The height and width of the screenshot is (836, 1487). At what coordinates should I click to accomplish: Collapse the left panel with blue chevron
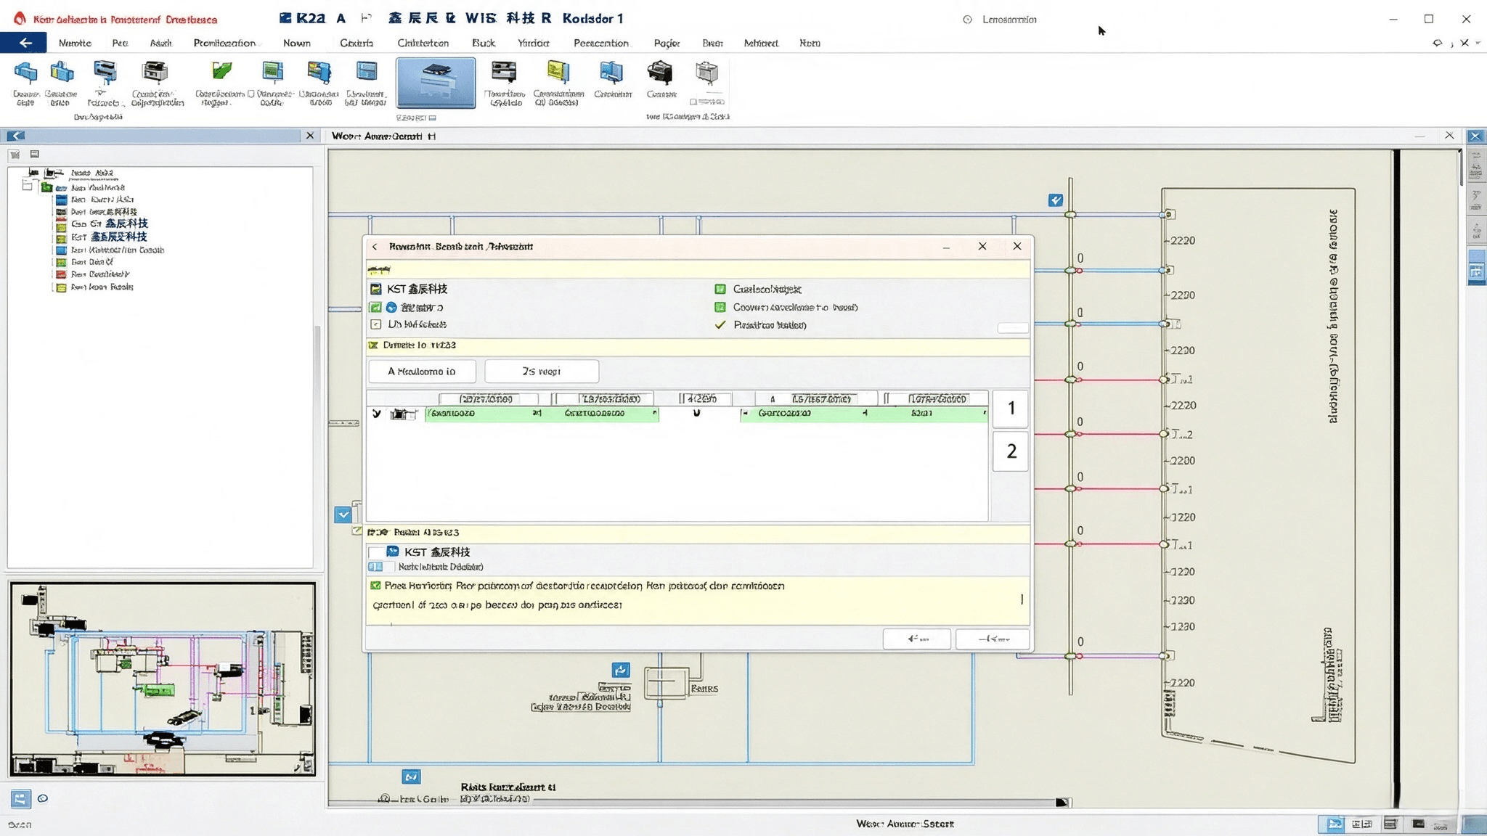pyautogui.click(x=15, y=136)
